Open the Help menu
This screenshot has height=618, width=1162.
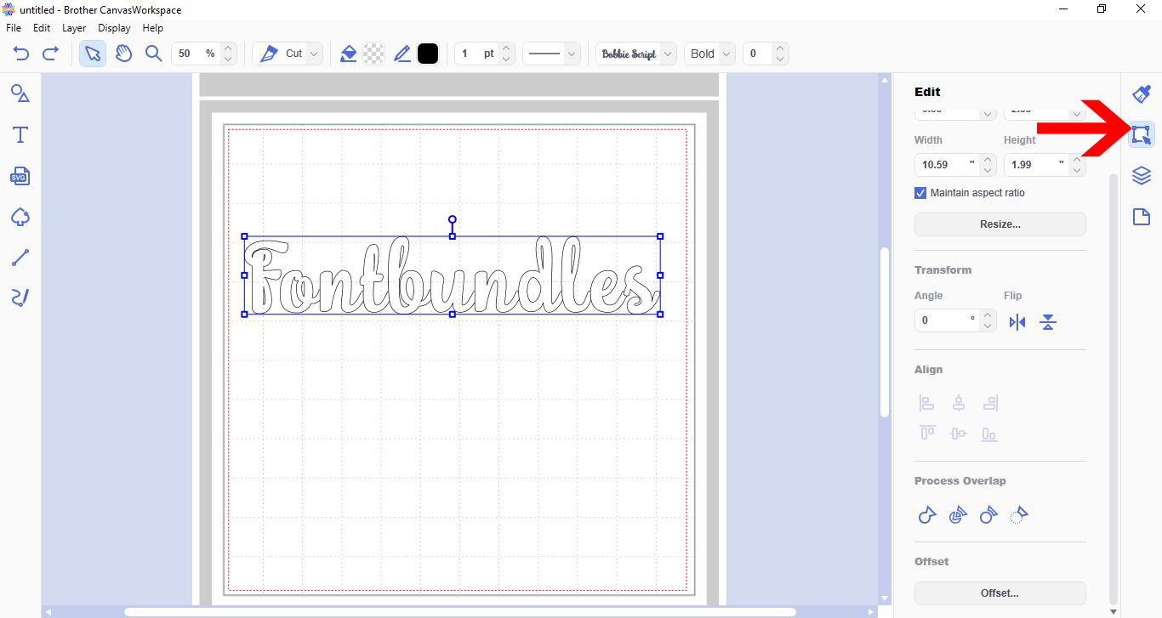tap(153, 28)
